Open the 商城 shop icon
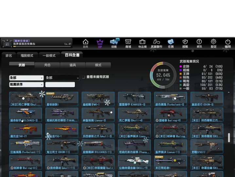Viewport: 235px width, 177px height. (x=128, y=43)
